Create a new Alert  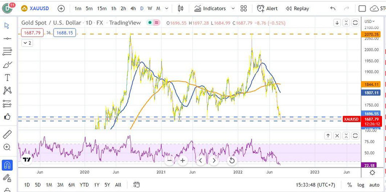tap(267, 8)
